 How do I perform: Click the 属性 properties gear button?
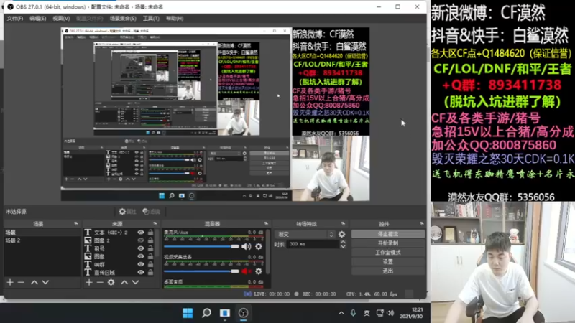tap(128, 212)
